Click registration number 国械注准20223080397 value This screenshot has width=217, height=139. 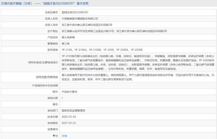click(x=75, y=12)
